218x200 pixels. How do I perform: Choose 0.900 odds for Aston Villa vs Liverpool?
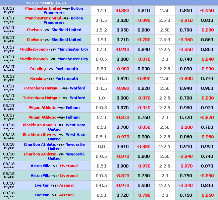coord(122,166)
